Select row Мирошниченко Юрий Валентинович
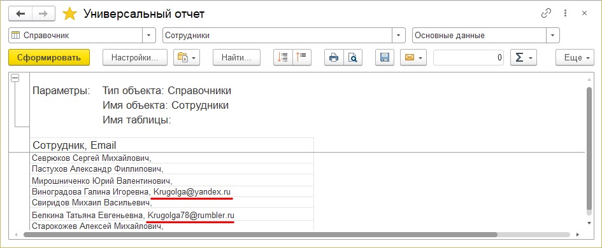This screenshot has height=248, width=602. 171,180
